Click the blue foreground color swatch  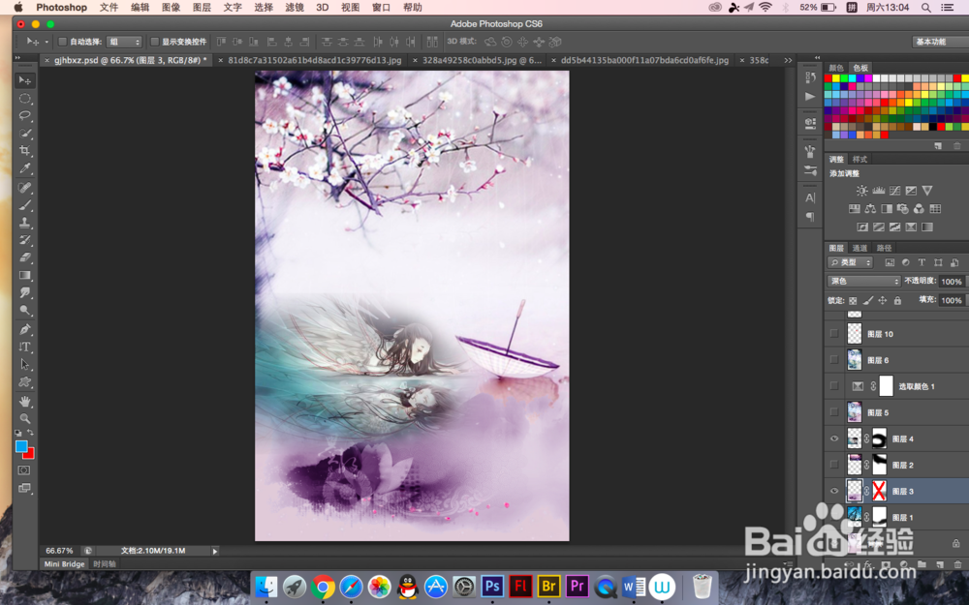pyautogui.click(x=20, y=445)
